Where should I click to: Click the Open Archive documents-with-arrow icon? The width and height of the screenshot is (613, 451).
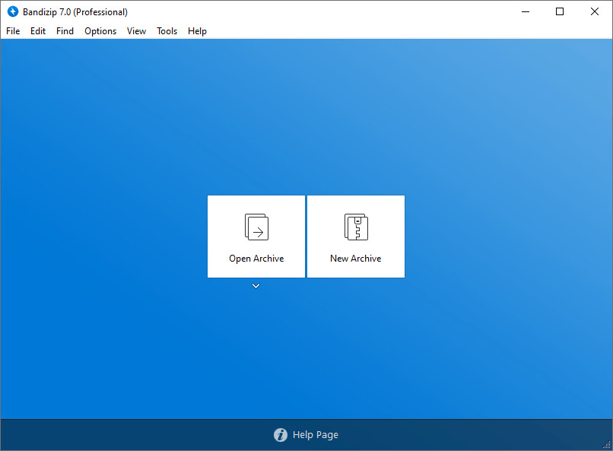tap(256, 227)
